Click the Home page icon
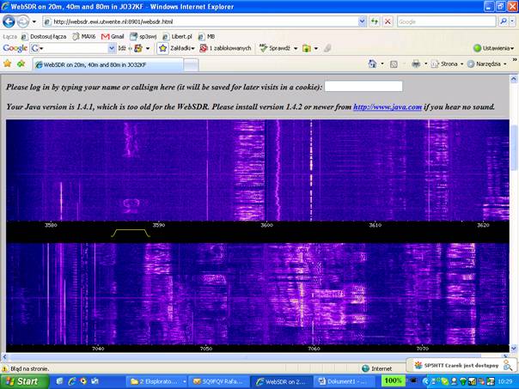 (x=372, y=64)
